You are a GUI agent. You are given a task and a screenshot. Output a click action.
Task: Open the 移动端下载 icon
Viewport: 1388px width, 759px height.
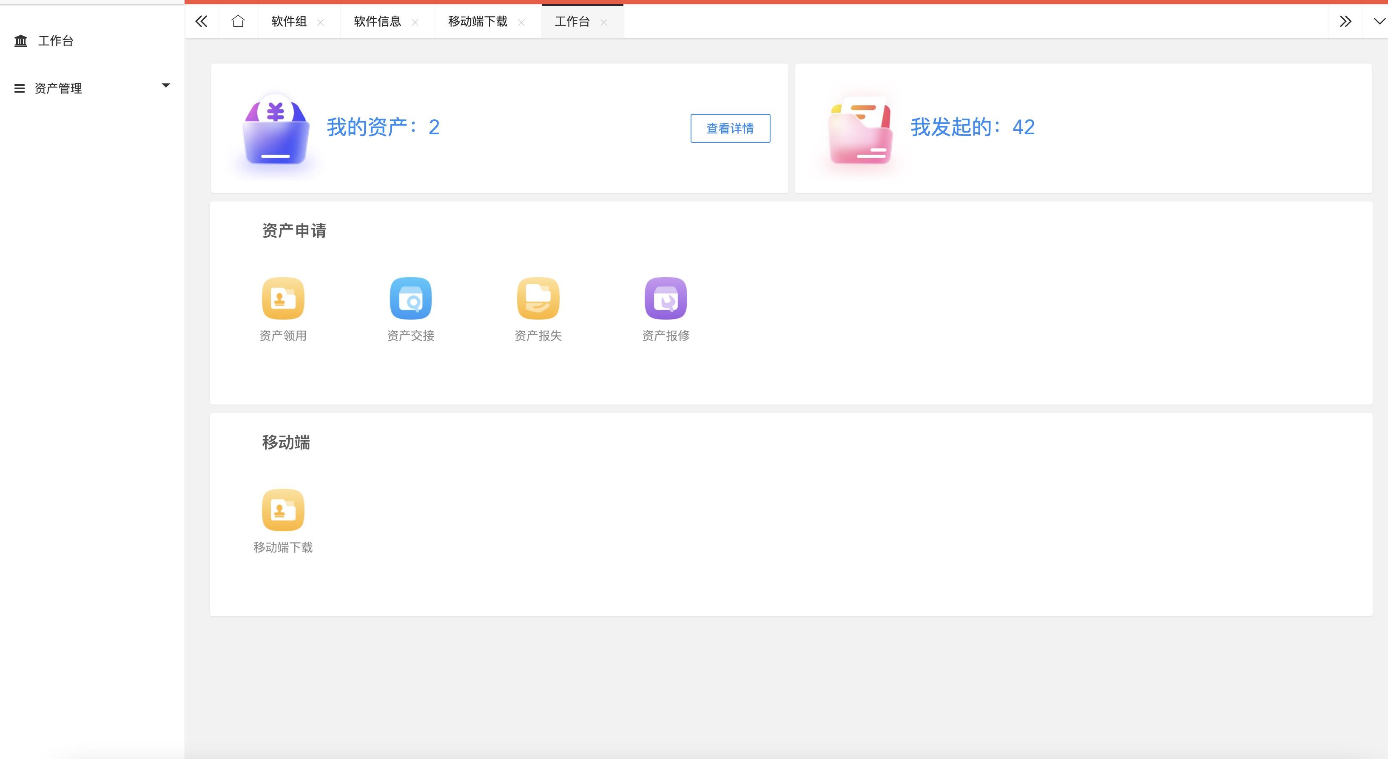click(x=283, y=510)
